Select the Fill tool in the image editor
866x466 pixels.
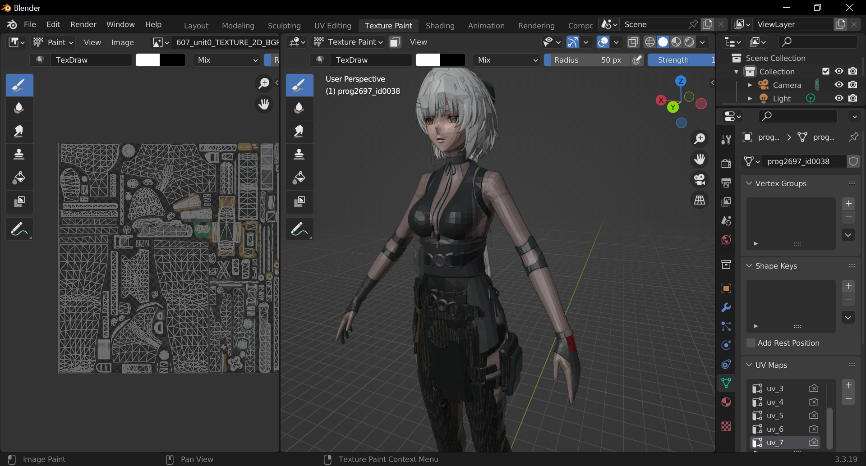tap(19, 178)
